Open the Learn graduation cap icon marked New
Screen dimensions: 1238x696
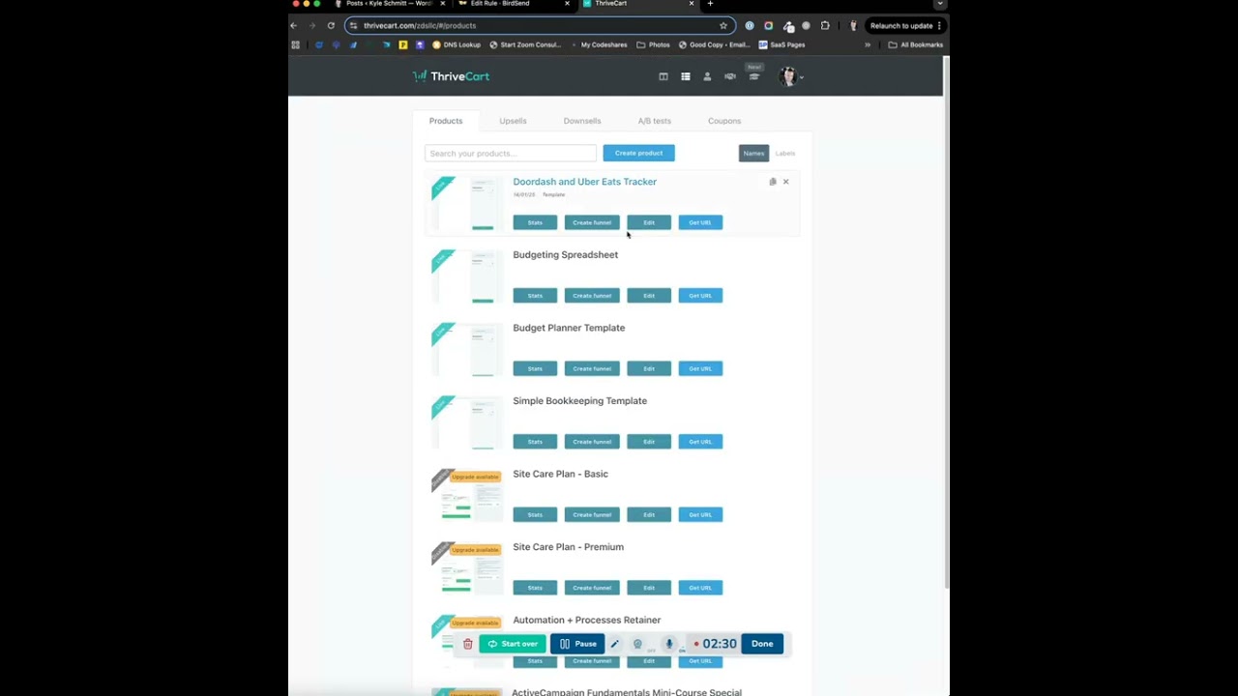(754, 76)
